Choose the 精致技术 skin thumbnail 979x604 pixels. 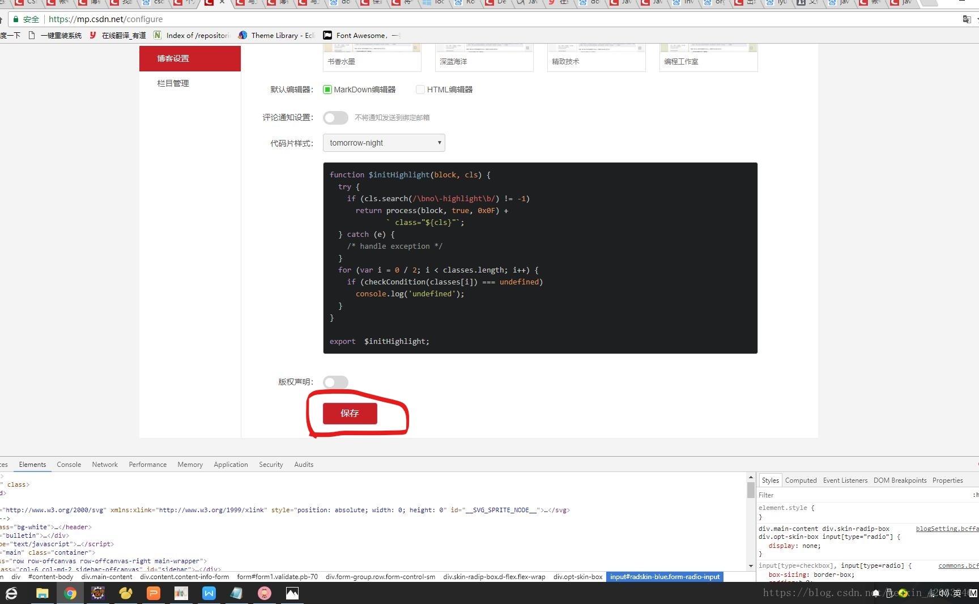pos(597,58)
